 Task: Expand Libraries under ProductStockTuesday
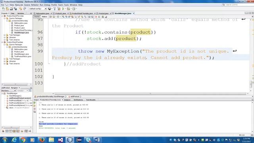point(4,61)
